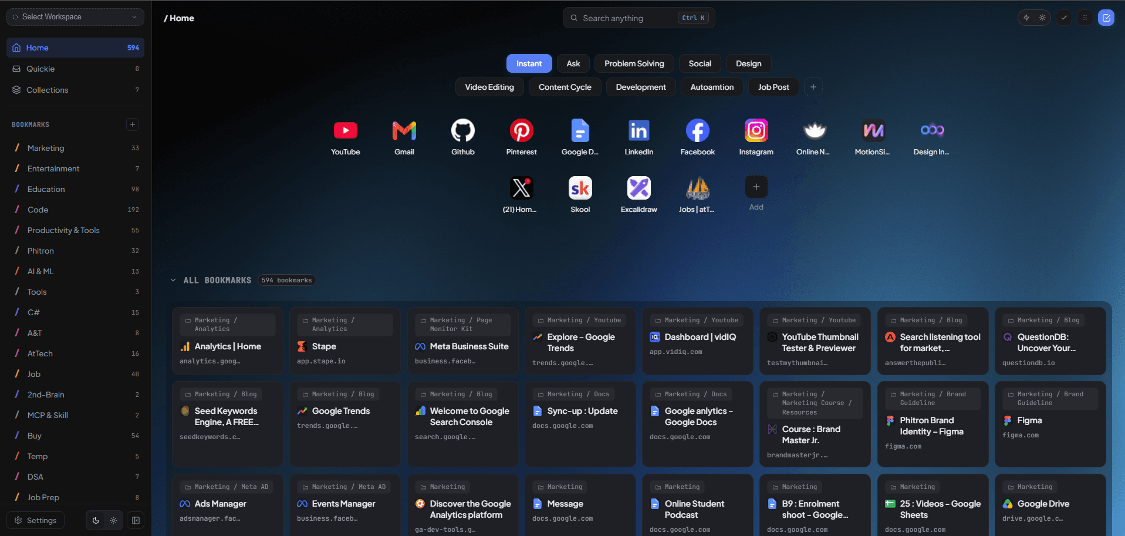Switch to light mode with bottom sun icon
Image resolution: width=1125 pixels, height=536 pixels.
[114, 520]
